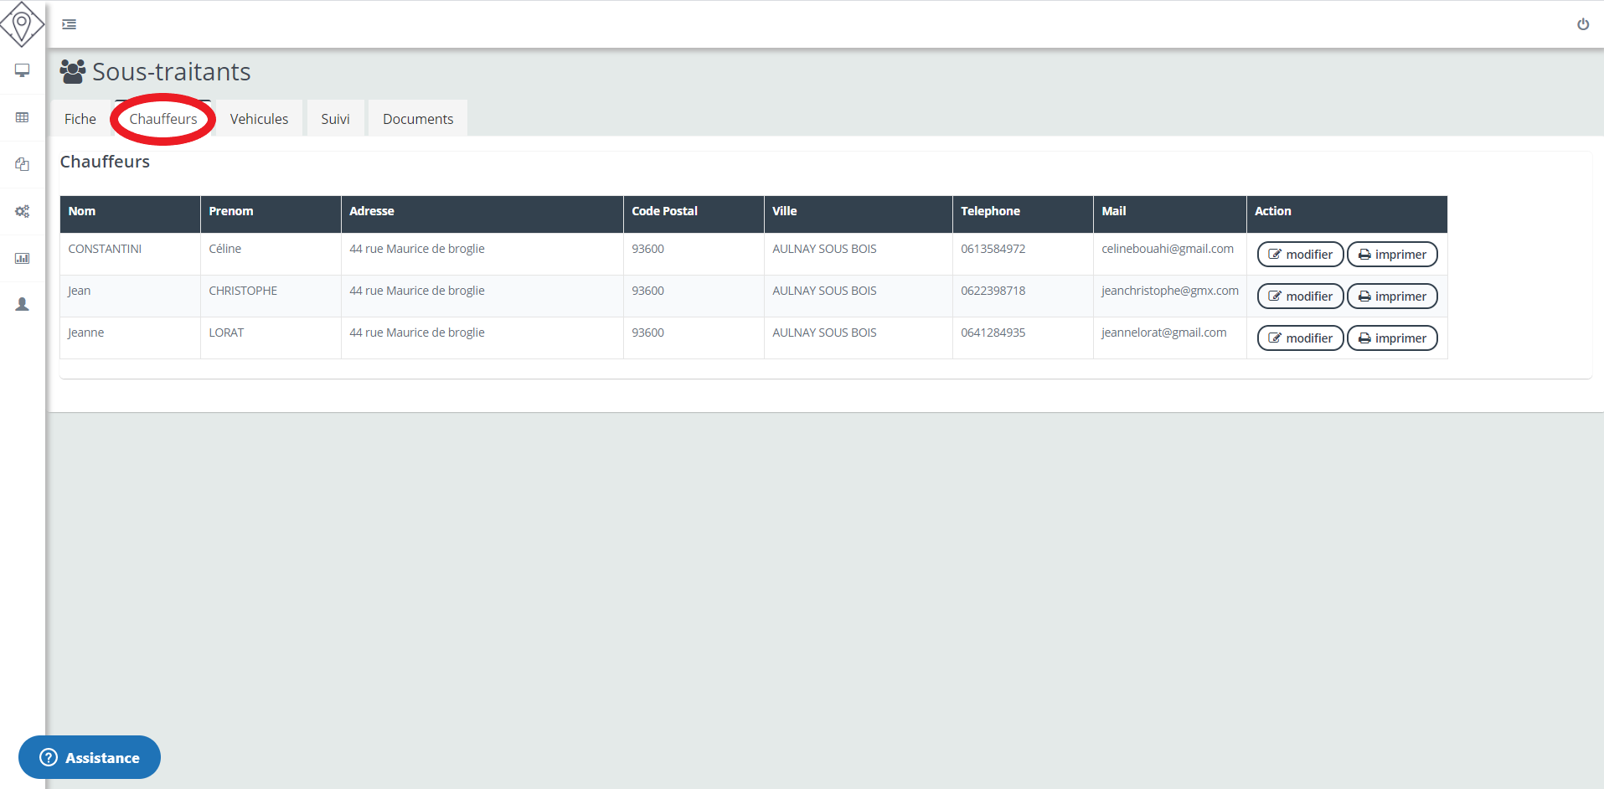Viewport: 1604px width, 789px height.
Task: Toggle the sidebar menu icon
Action: (70, 24)
